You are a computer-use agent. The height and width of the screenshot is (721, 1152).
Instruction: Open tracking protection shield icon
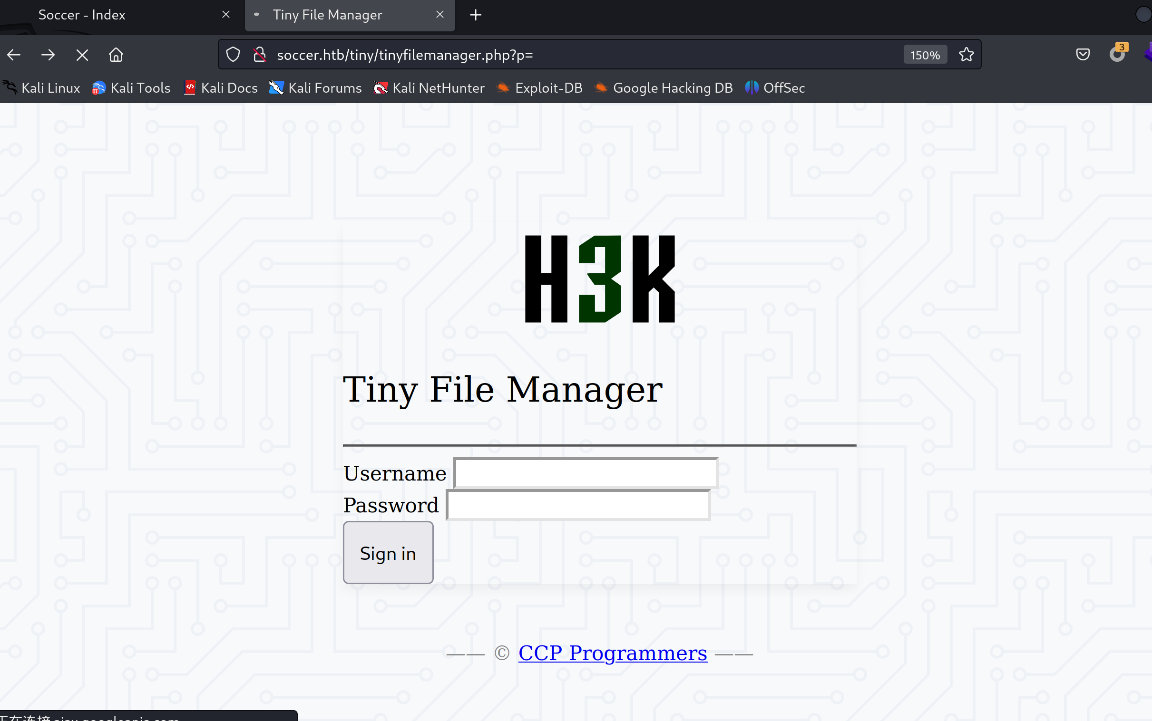233,55
